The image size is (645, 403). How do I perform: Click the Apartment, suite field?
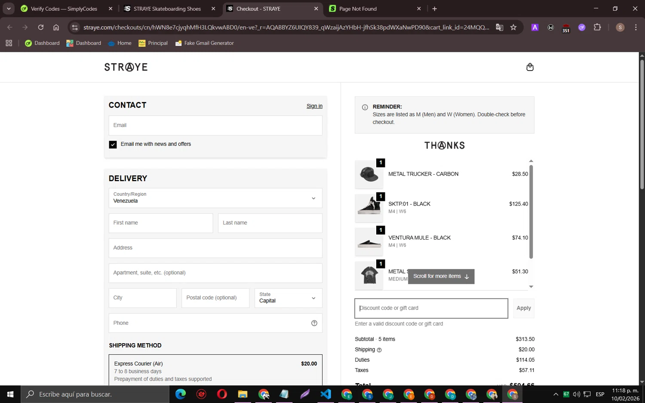click(215, 273)
